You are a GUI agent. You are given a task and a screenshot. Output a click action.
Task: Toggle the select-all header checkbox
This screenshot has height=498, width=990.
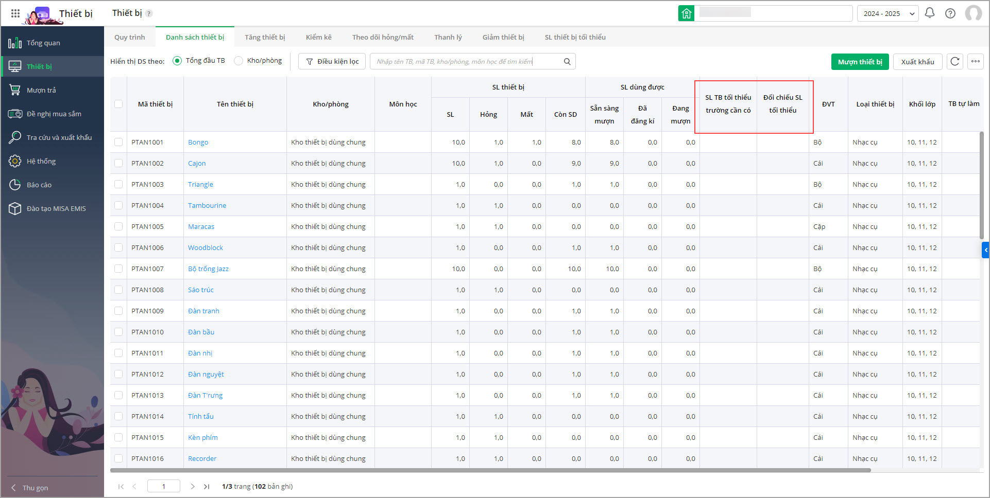118,104
